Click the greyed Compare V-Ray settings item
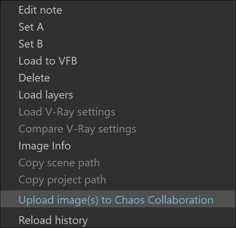The width and height of the screenshot is (236, 228). [118, 129]
